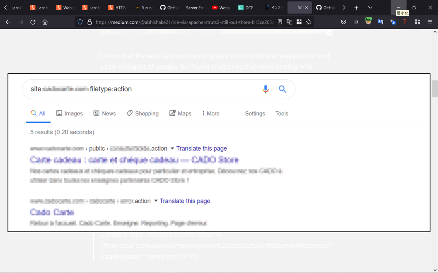Switch to GitHub tab right of RCE tab
Image resolution: width=438 pixels, height=273 pixels.
[x=325, y=8]
